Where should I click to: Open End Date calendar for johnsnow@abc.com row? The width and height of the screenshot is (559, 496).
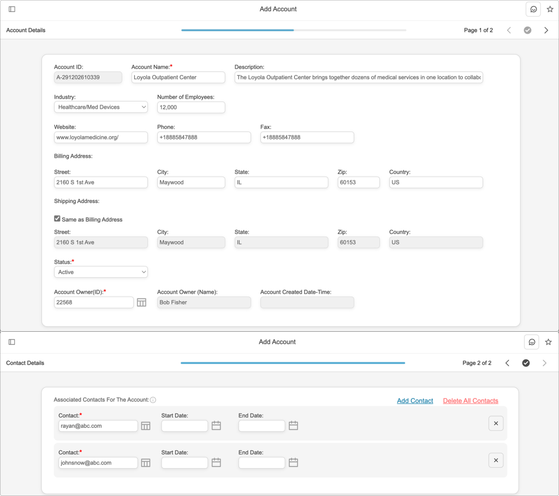pos(293,463)
